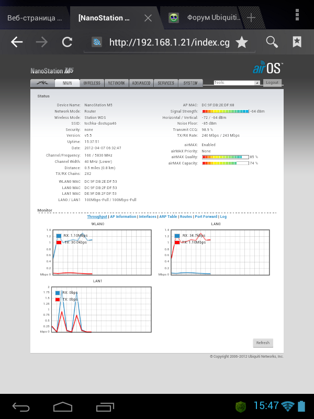
Task: Switch to the Веб-страница browser tab
Action: pos(35,18)
